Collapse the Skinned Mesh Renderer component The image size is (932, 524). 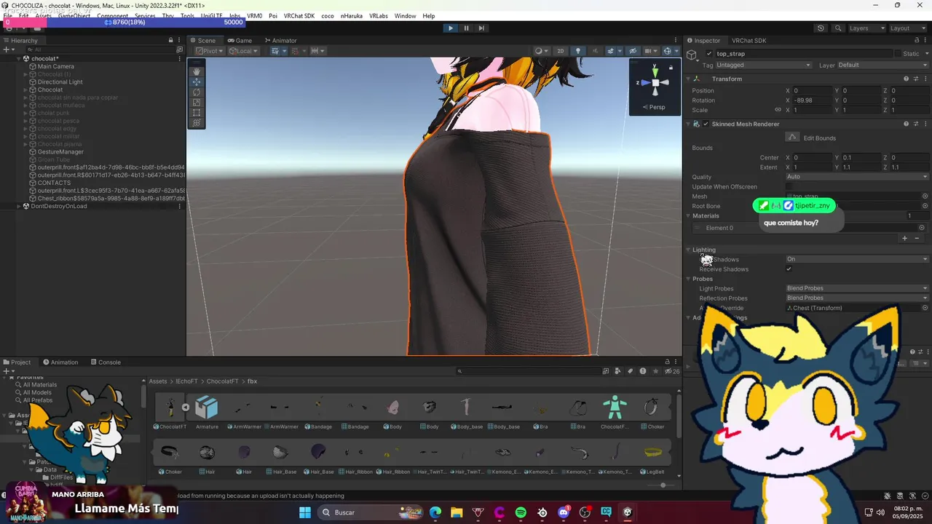point(688,124)
